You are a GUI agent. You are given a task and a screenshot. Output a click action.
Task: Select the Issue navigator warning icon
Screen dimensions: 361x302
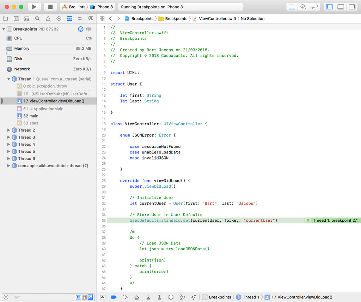48,18
